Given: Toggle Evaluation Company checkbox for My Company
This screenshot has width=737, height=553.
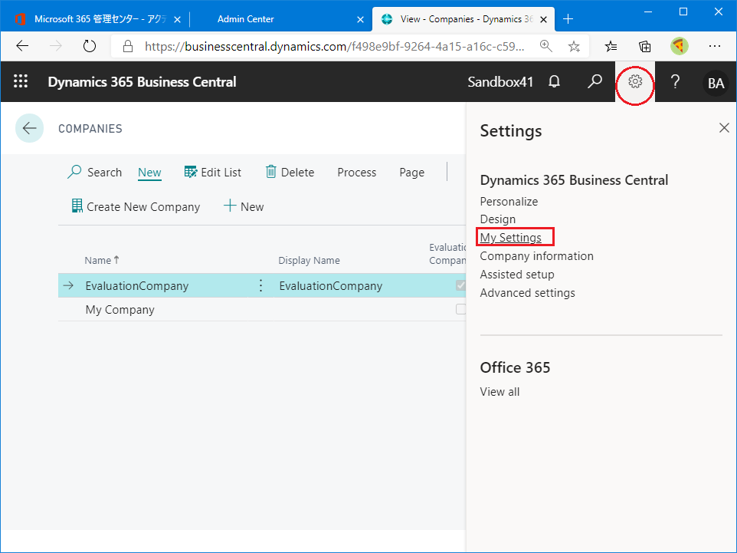Looking at the screenshot, I should click(460, 309).
